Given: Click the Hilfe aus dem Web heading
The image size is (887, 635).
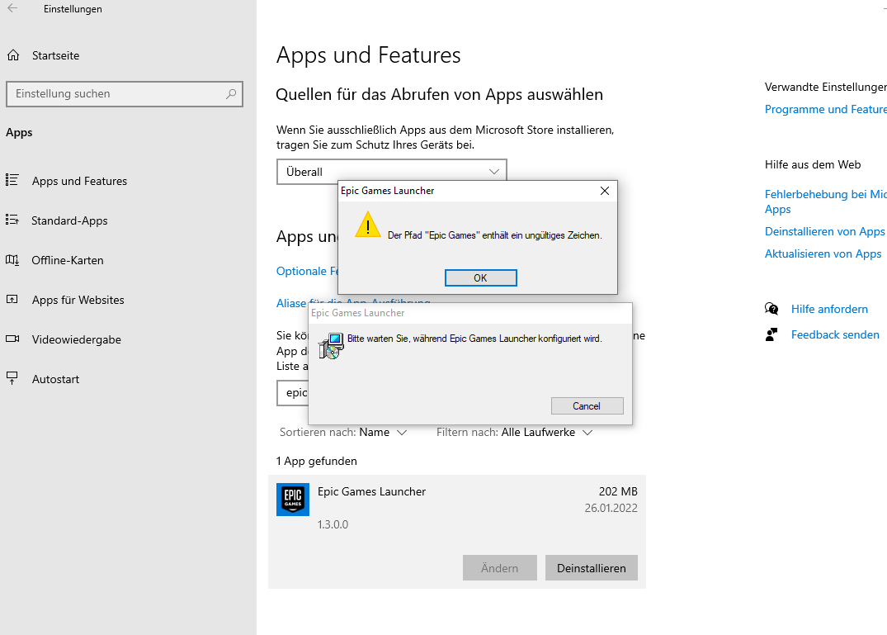Looking at the screenshot, I should click(813, 164).
